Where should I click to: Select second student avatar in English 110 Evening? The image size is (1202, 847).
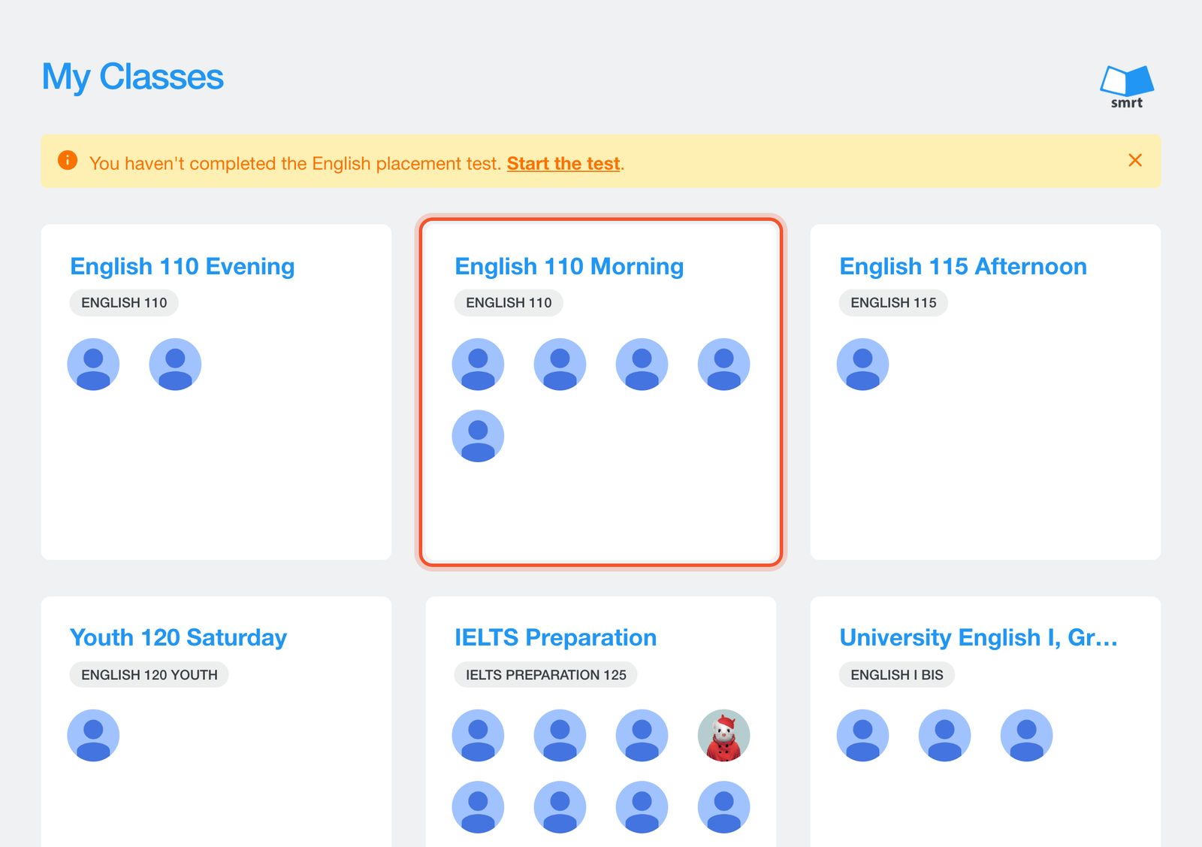[x=175, y=365]
